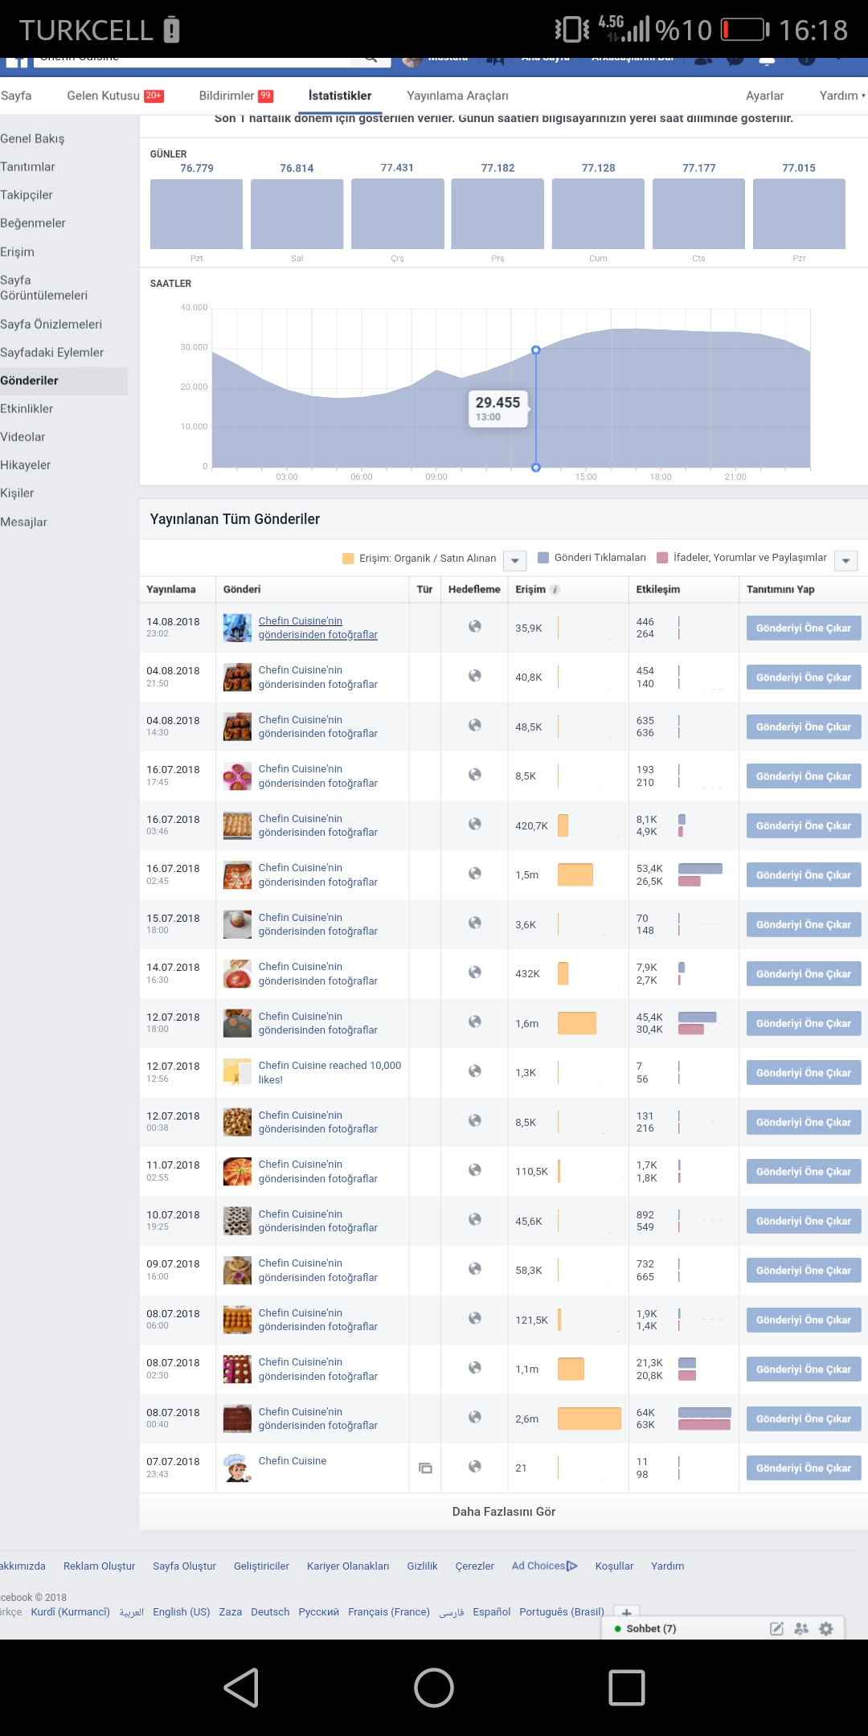Open Mesajlar in the sidebar
The width and height of the screenshot is (868, 1736).
(x=24, y=522)
